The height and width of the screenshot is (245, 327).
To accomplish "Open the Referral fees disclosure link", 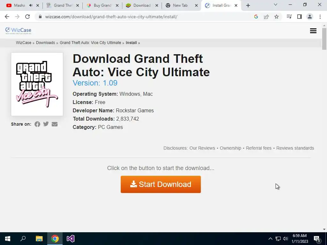I will (x=259, y=148).
